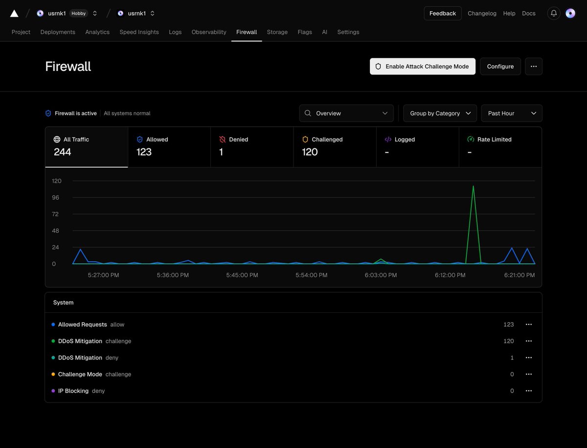Click the IP Blocking deny label

(81, 391)
